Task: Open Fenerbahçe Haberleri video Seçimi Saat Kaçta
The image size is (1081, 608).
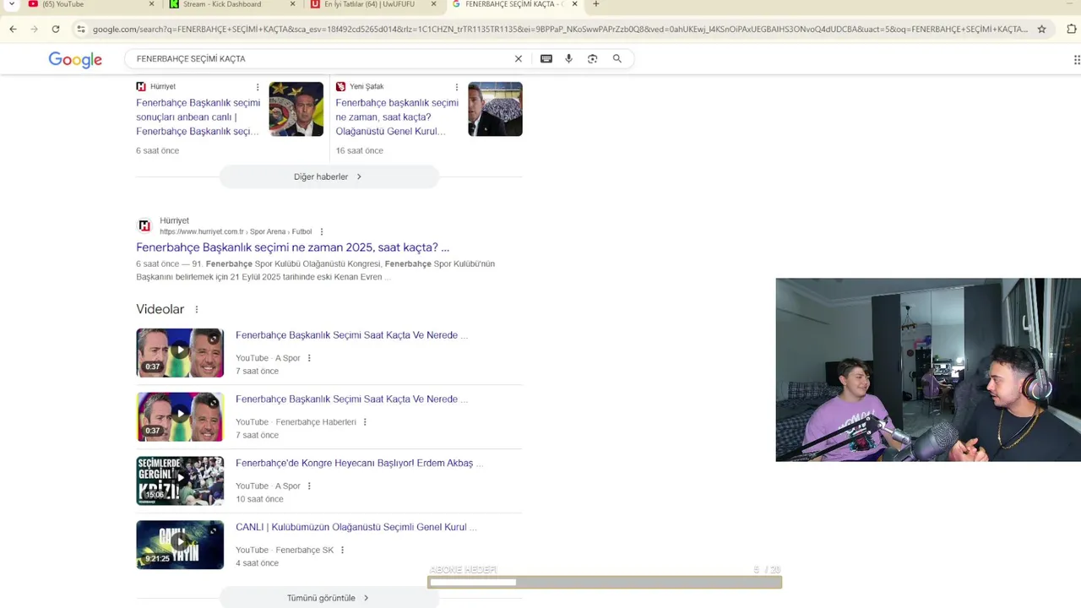Action: [351, 399]
